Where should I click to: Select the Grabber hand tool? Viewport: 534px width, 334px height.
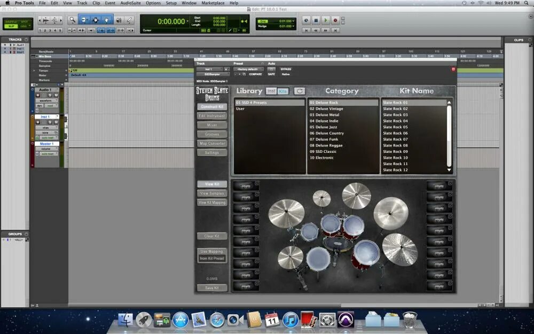pyautogui.click(x=107, y=20)
